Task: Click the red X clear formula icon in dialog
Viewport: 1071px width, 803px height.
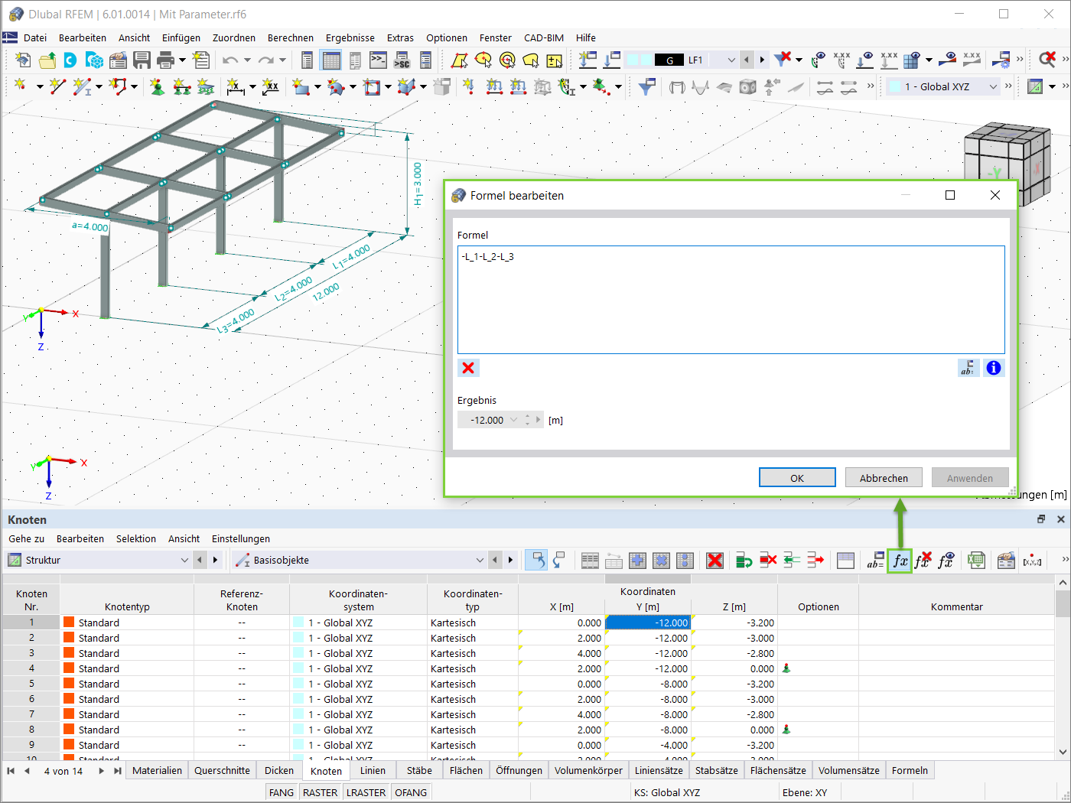Action: [468, 368]
